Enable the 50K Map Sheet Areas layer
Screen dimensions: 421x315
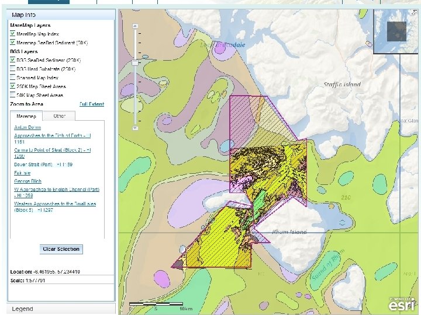(x=12, y=95)
